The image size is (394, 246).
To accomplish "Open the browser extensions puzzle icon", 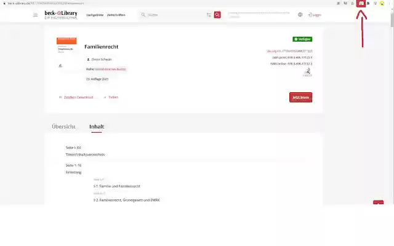I will [368, 3].
